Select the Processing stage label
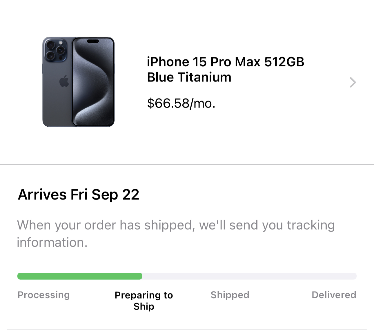374x331 pixels. 44,295
